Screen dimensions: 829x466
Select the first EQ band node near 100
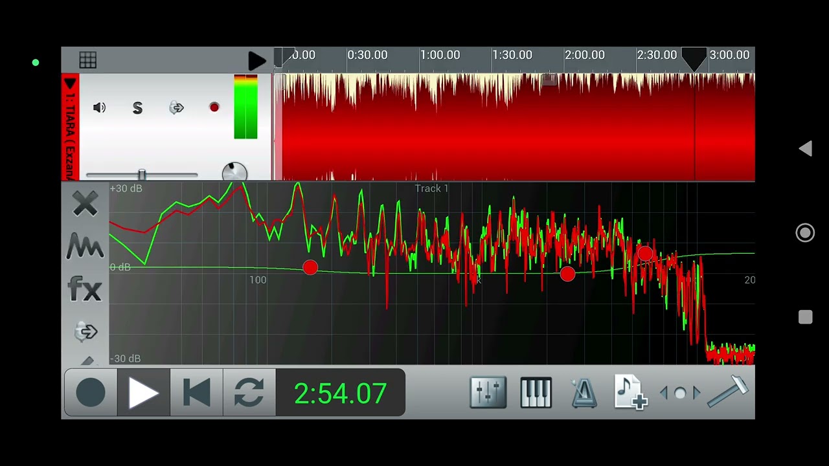310,267
